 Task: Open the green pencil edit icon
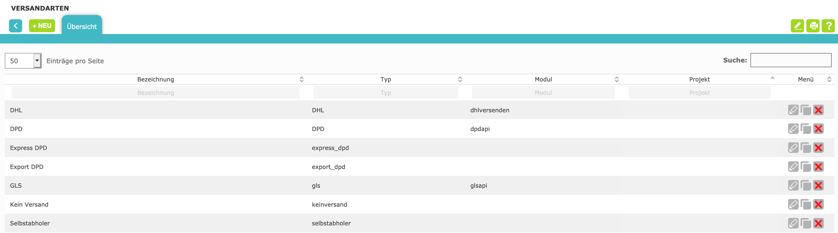tap(797, 26)
